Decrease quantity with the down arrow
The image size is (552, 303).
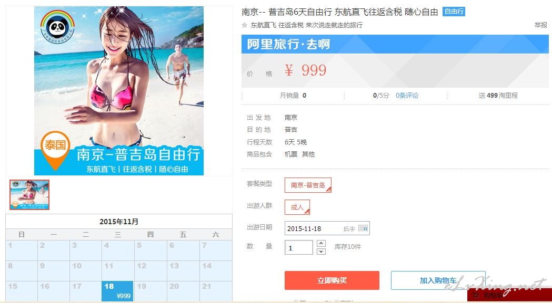[321, 251]
